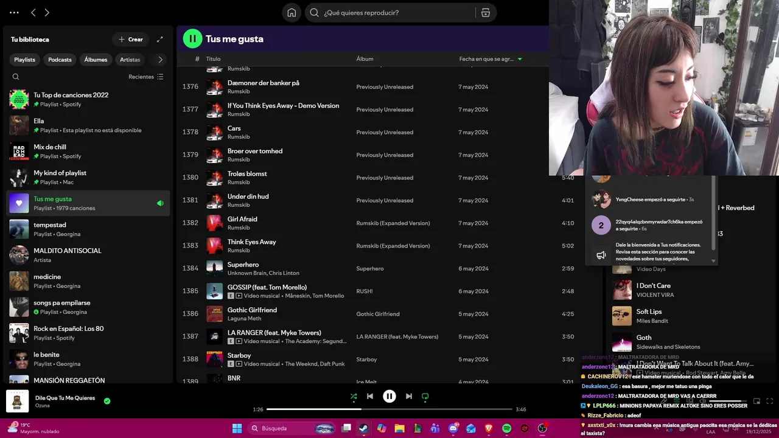Click the Video musical icon on GOSSIP row
Image resolution: width=779 pixels, height=438 pixels.
[239, 296]
